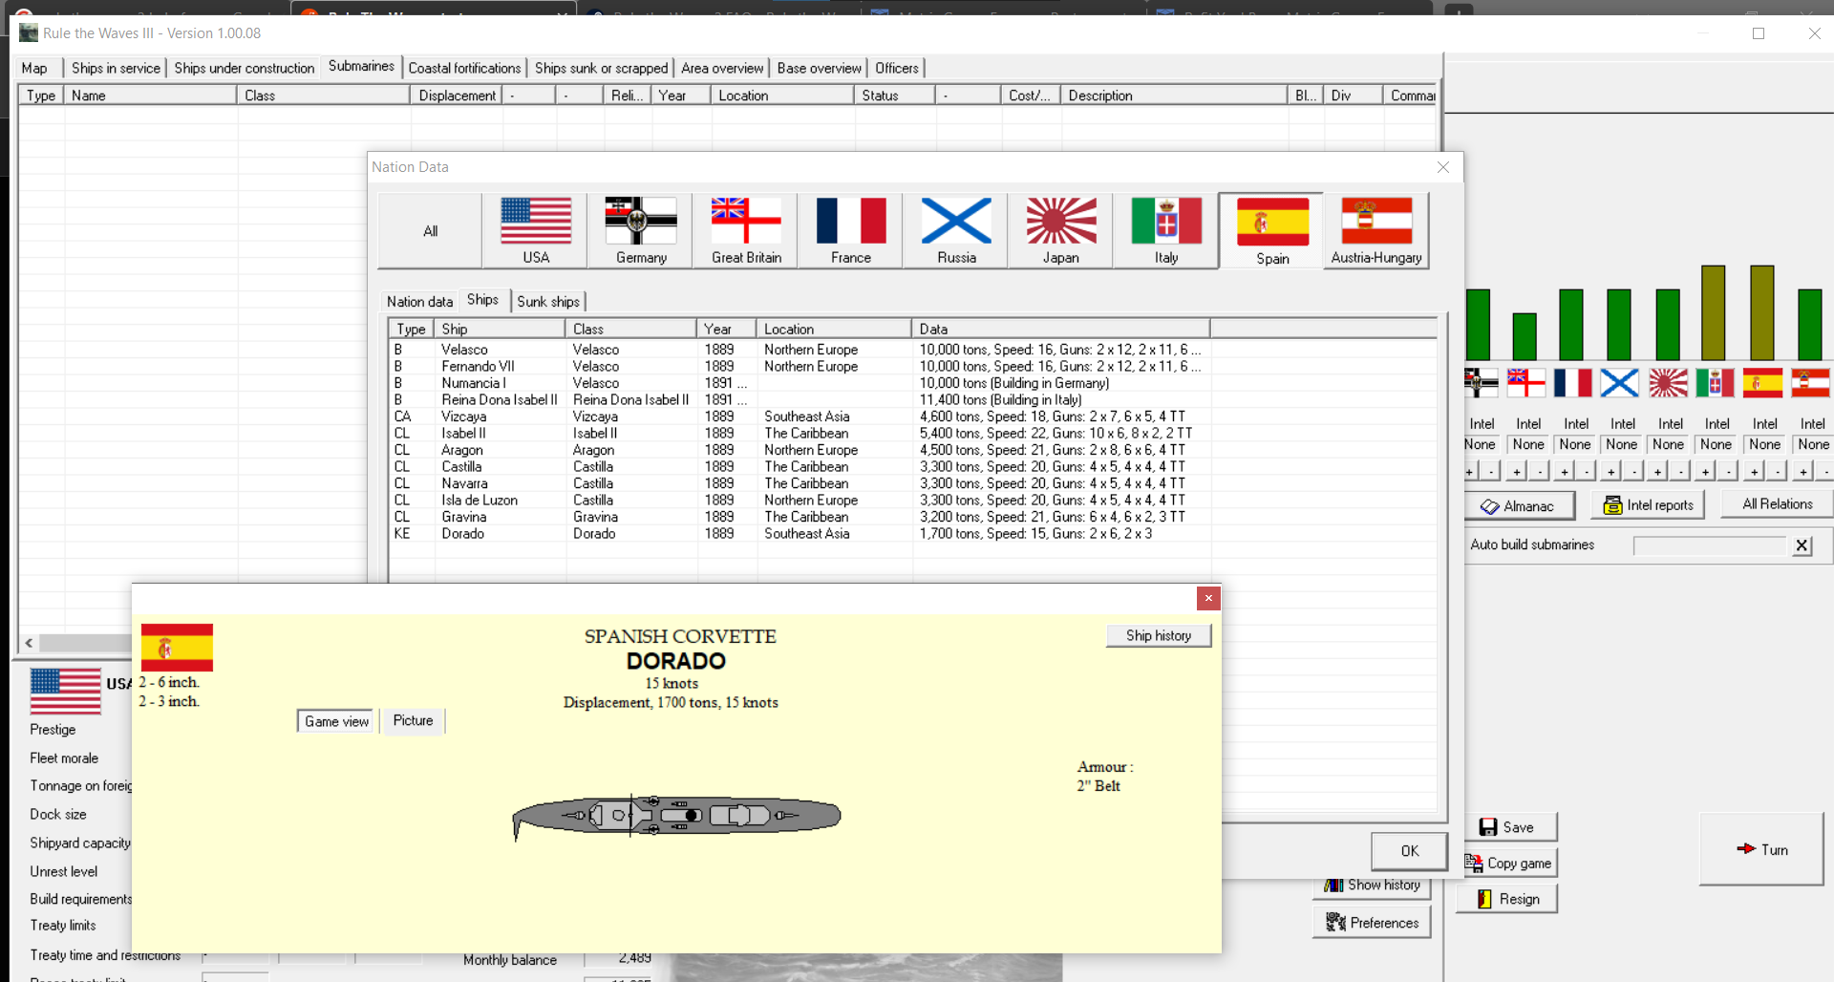
Task: Click British ensign flag under tension bars
Action: click(x=1525, y=383)
